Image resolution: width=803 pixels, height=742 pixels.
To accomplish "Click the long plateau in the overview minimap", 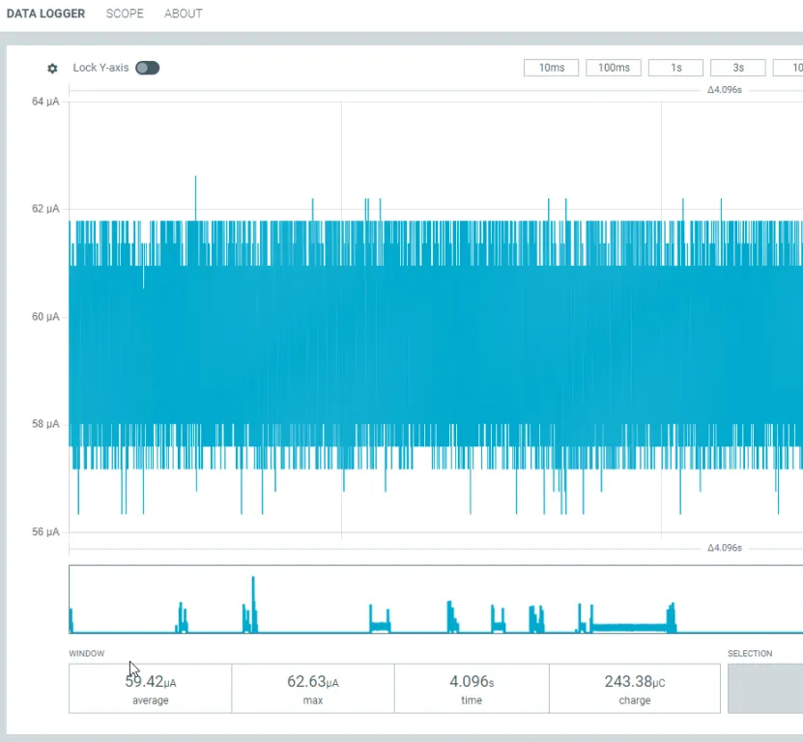I will point(630,627).
